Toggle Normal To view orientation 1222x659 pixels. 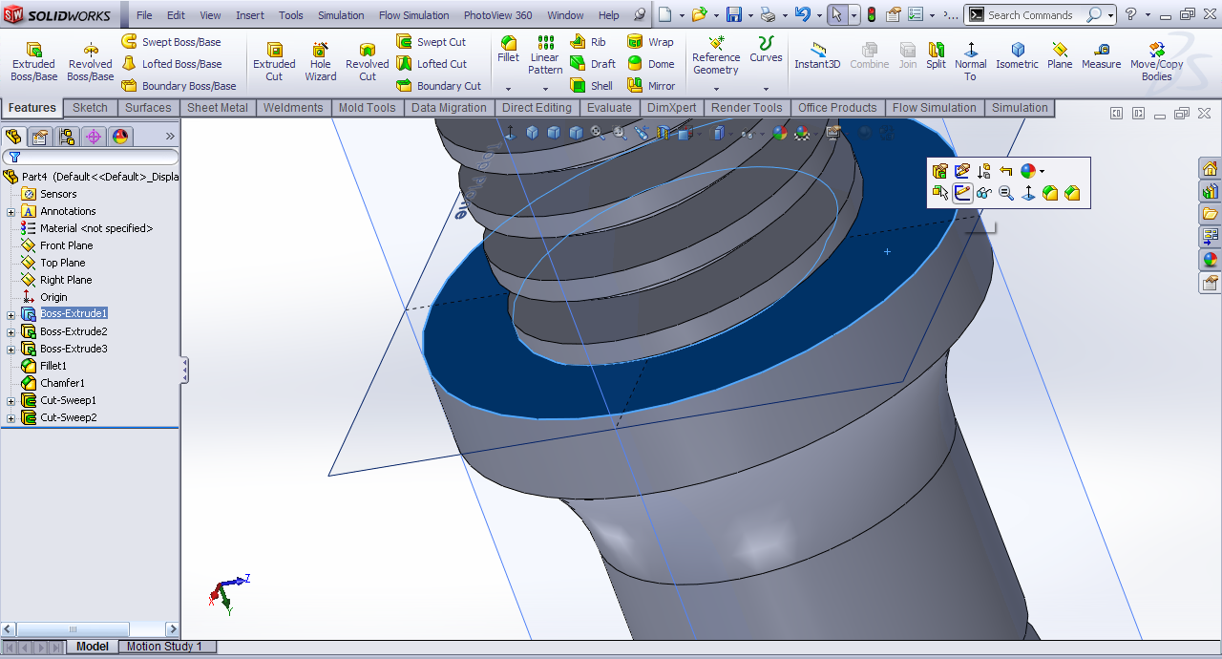point(971,61)
